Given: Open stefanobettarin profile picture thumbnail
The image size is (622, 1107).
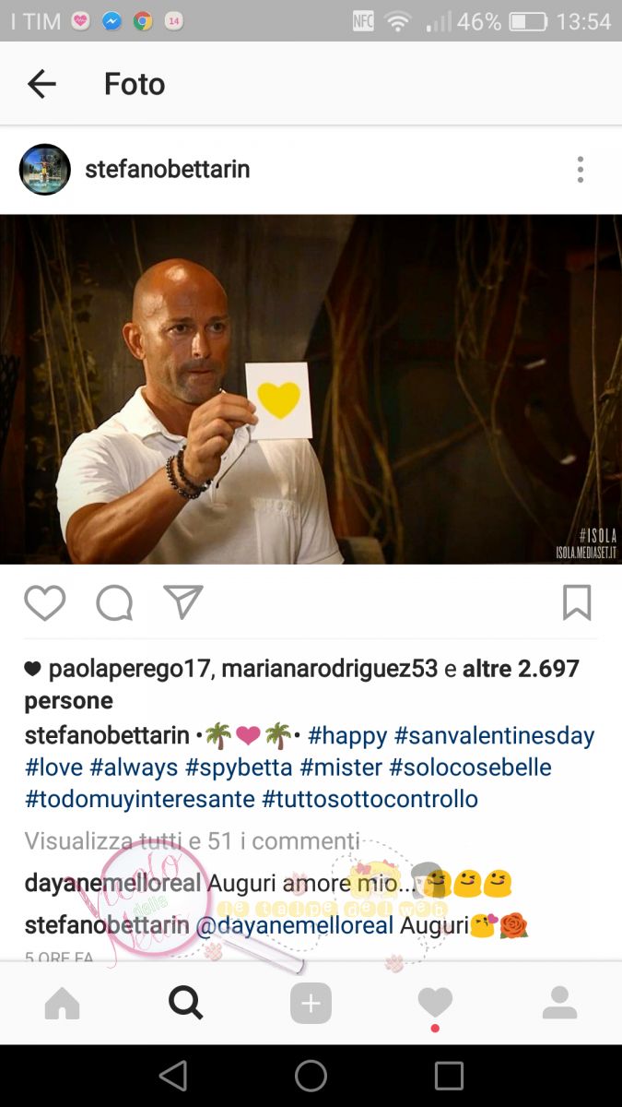Looking at the screenshot, I should click(x=45, y=170).
